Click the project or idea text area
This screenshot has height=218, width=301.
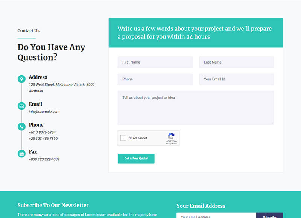[x=196, y=107]
